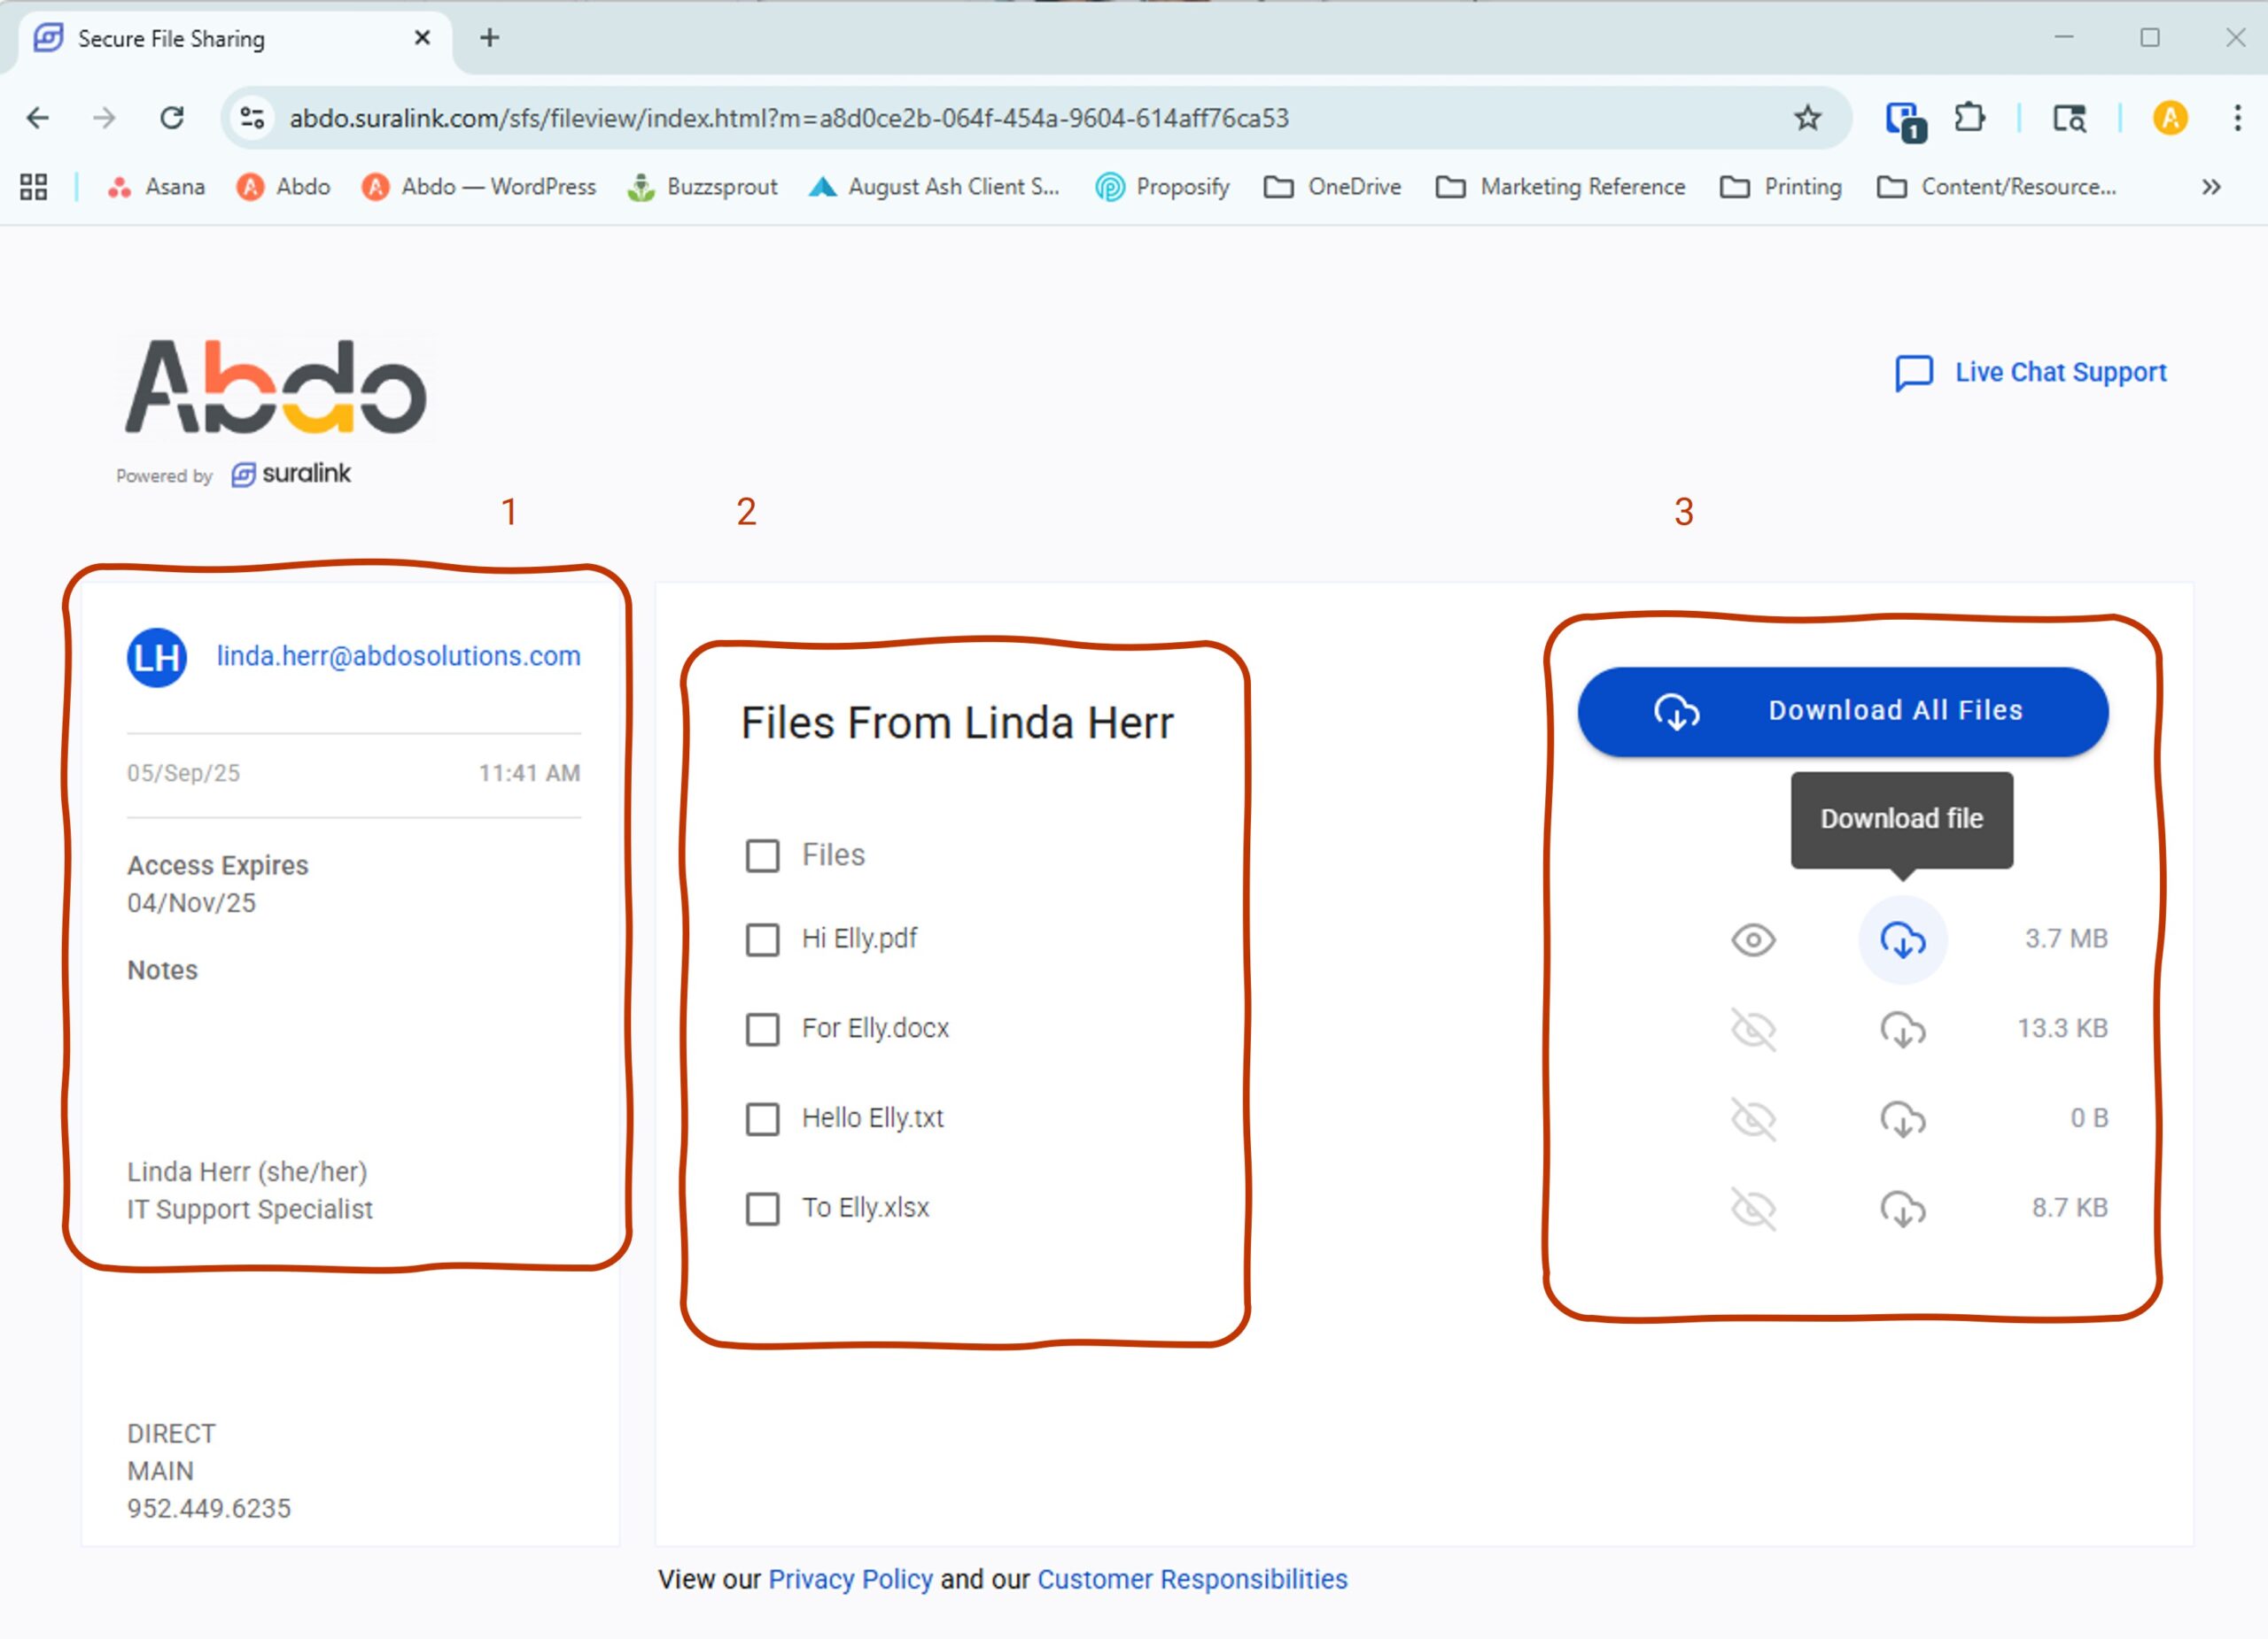The width and height of the screenshot is (2268, 1639).
Task: Check the For Elly.docx checkbox
Action: point(763,1030)
